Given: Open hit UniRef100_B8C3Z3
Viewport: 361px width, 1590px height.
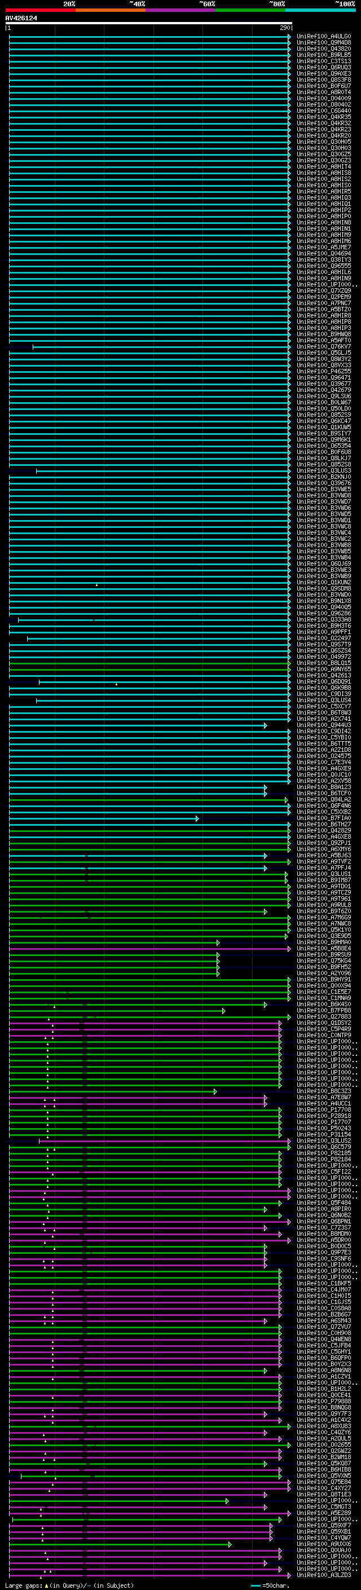Looking at the screenshot, I should point(323,1091).
